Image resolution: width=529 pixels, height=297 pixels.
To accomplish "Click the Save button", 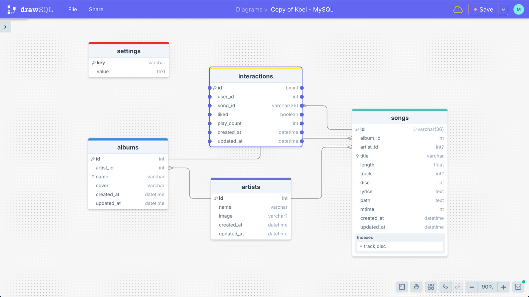I will pos(485,10).
